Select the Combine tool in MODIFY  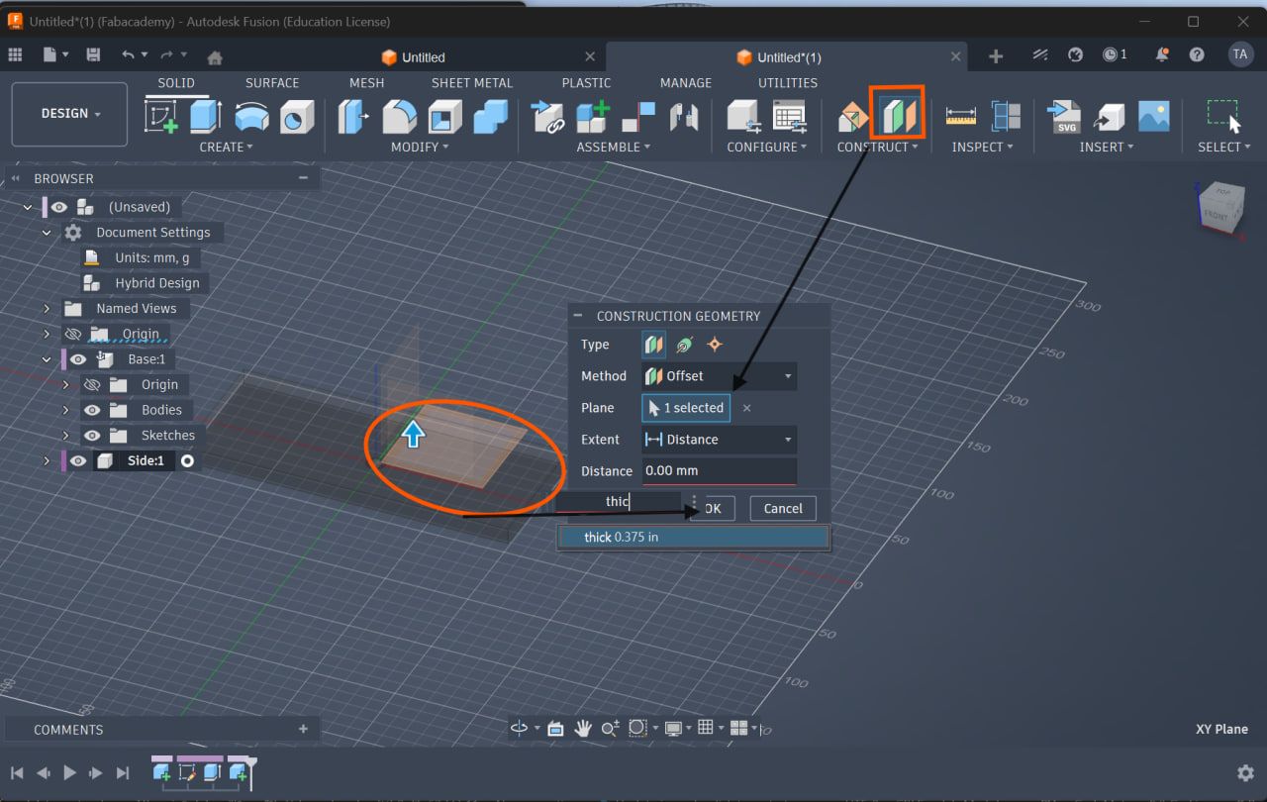point(490,117)
